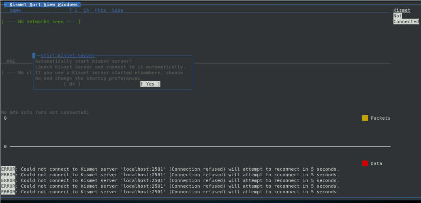Image resolution: width=421 pixels, height=203 pixels.
Task: Click the Connected status text
Action: tap(406, 21)
